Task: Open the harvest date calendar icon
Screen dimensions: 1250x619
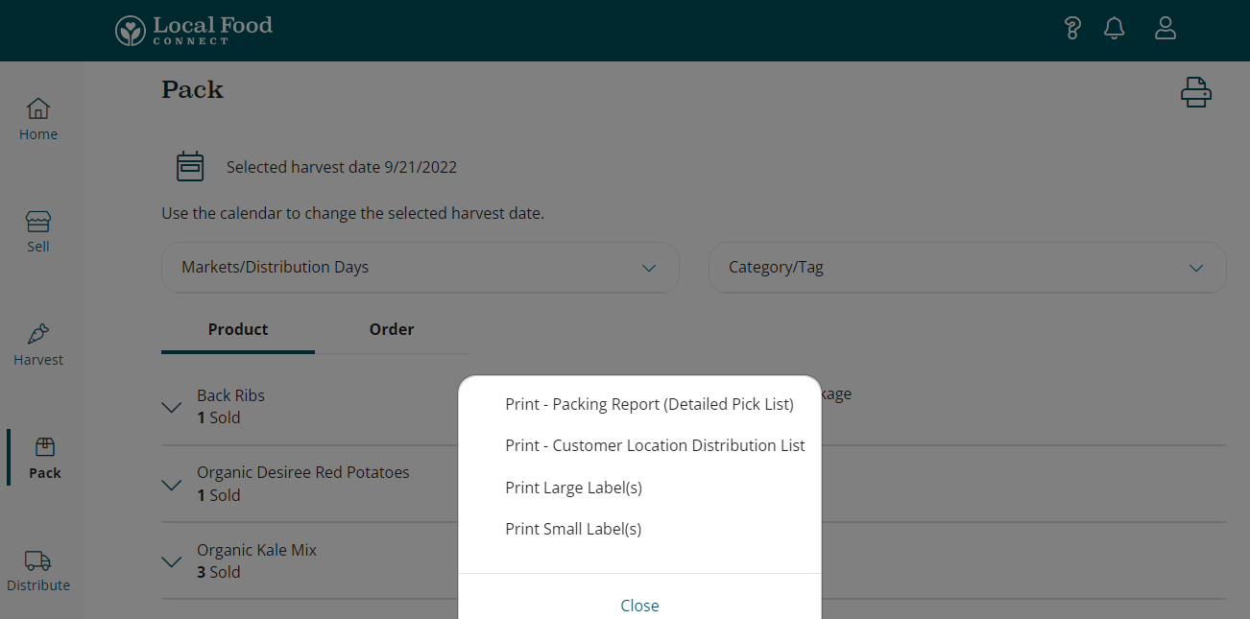Action: point(191,167)
